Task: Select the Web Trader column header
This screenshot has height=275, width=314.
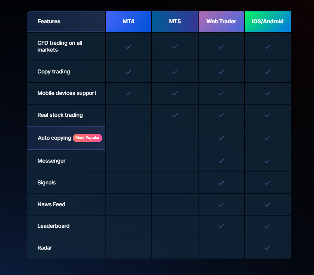Action: 221,21
